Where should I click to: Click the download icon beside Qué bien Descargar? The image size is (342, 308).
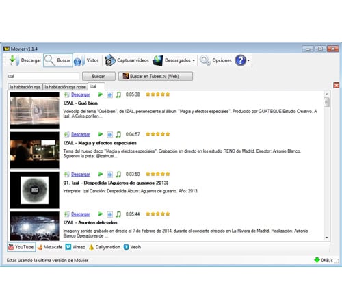point(66,94)
